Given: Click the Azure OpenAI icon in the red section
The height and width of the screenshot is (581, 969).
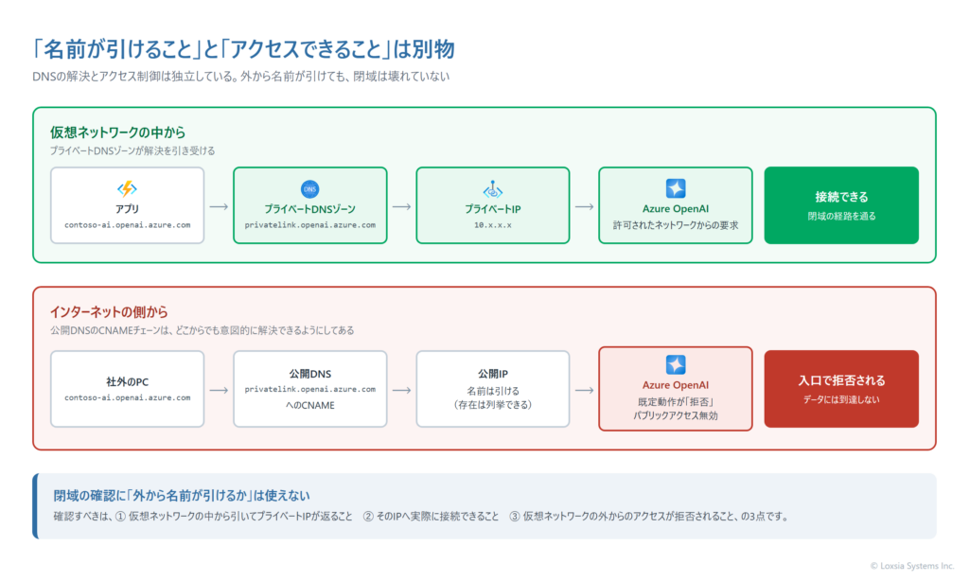Looking at the screenshot, I should (676, 364).
